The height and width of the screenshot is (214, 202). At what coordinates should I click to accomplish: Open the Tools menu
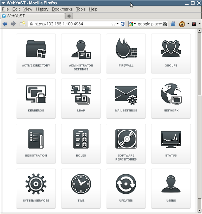[x=81, y=9]
